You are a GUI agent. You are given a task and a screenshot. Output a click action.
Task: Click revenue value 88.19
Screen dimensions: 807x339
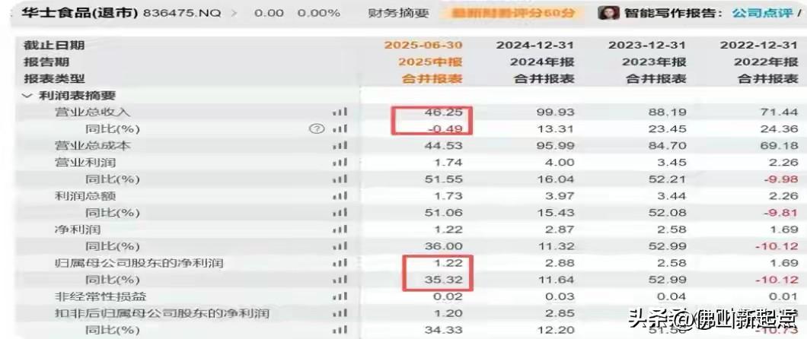pos(668,112)
